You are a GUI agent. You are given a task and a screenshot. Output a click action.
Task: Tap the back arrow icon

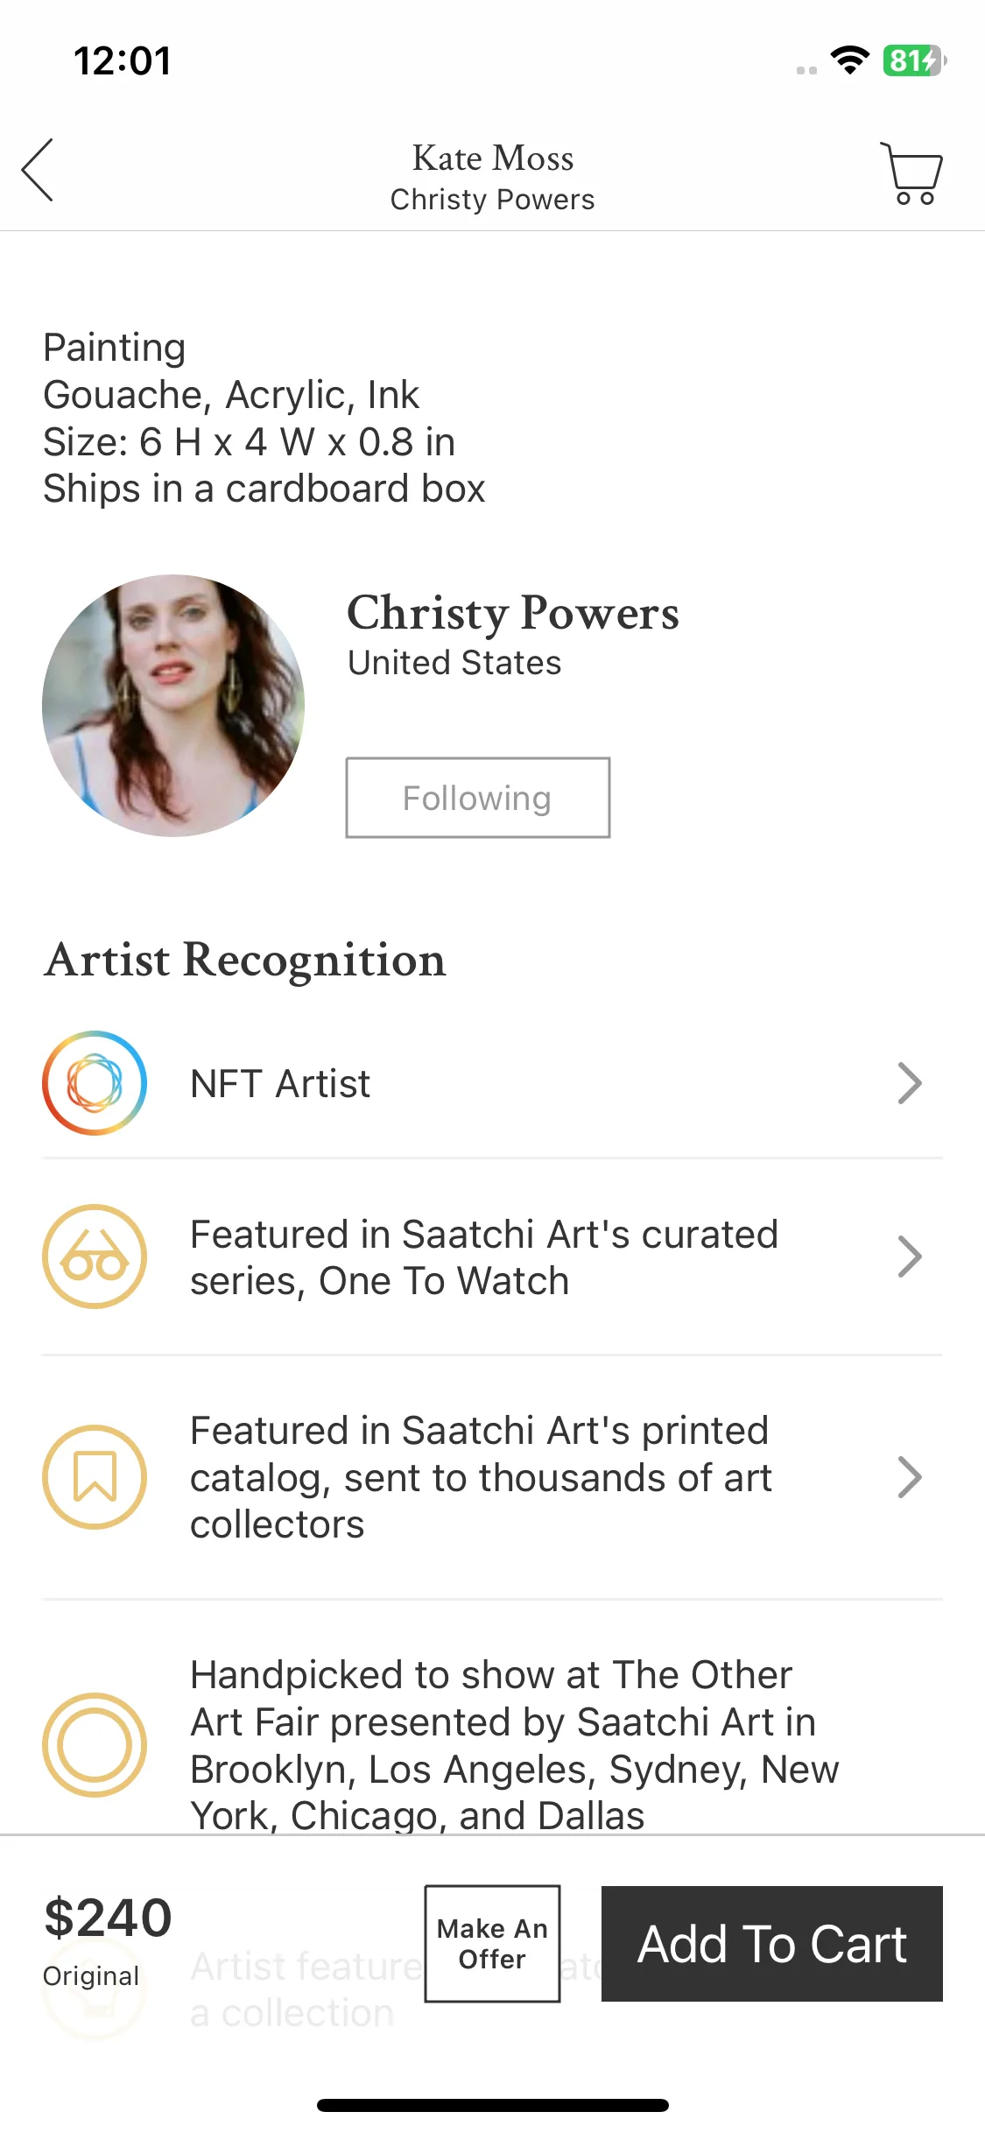coord(38,170)
